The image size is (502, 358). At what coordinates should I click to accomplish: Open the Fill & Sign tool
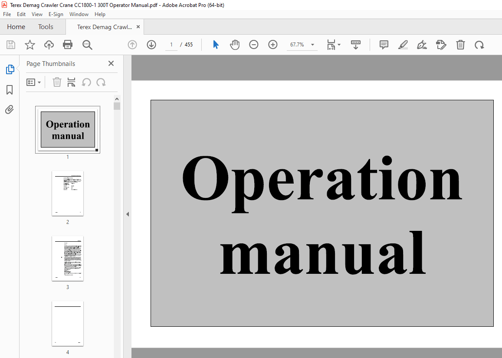(x=421, y=45)
